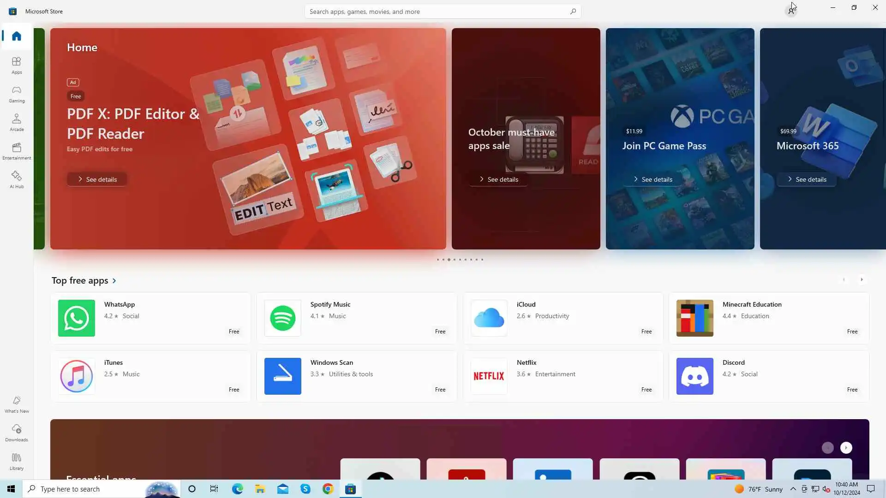Click See details for PDF X
Image resolution: width=886 pixels, height=498 pixels.
point(97,179)
